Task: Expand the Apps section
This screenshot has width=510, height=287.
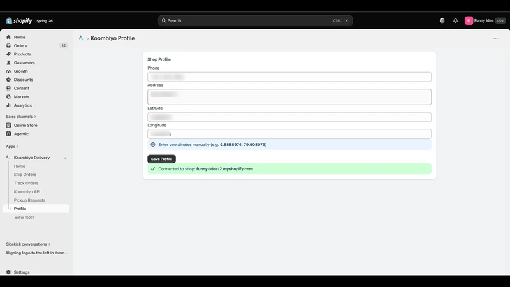Action: [x=12, y=147]
